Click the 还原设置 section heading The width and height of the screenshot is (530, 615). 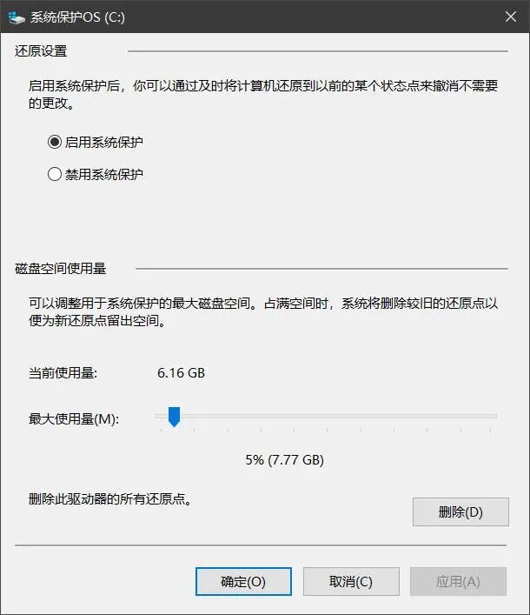click(41, 51)
